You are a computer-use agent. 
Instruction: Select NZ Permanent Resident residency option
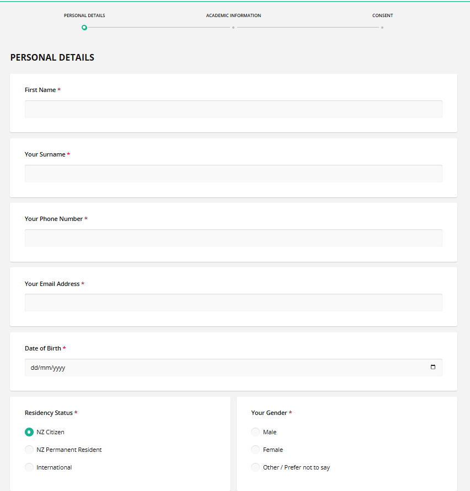[x=29, y=450]
